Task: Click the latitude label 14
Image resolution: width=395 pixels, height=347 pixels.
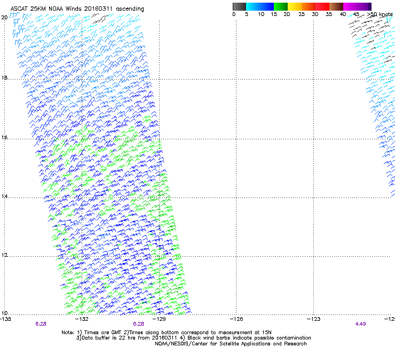Action: tap(4, 196)
